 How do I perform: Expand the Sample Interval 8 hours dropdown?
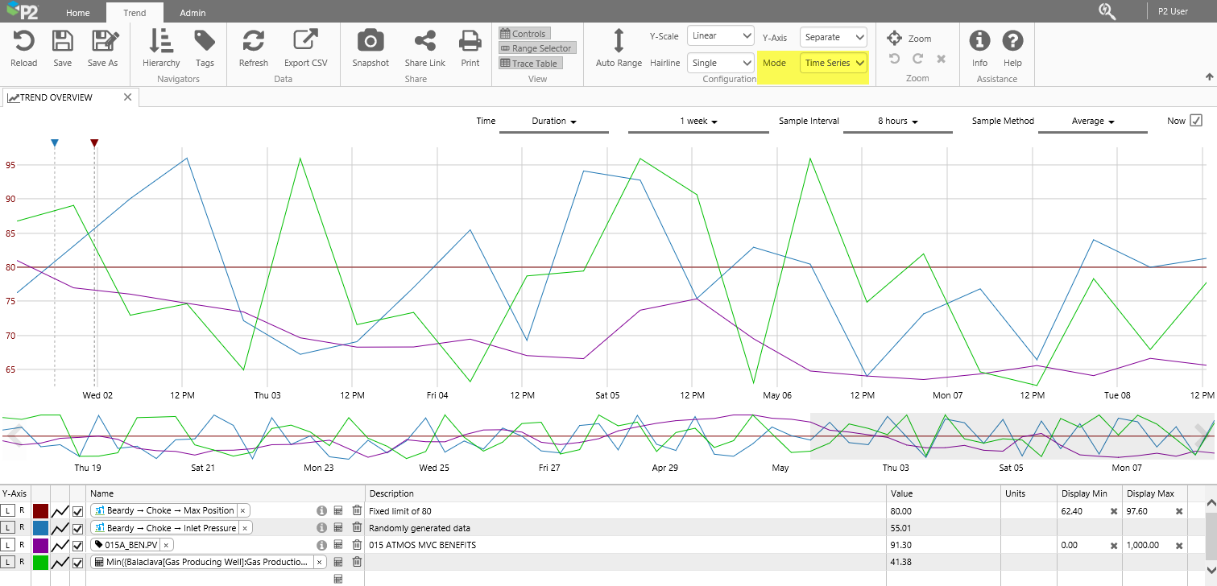click(897, 122)
